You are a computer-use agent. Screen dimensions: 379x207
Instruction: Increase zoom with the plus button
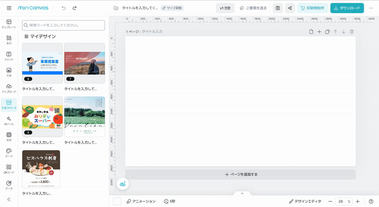(x=358, y=201)
